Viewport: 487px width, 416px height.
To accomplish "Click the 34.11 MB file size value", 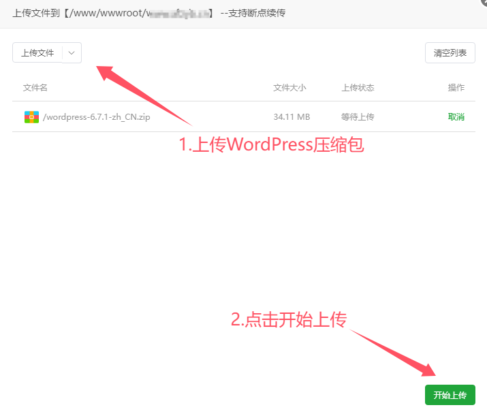I will pos(292,116).
